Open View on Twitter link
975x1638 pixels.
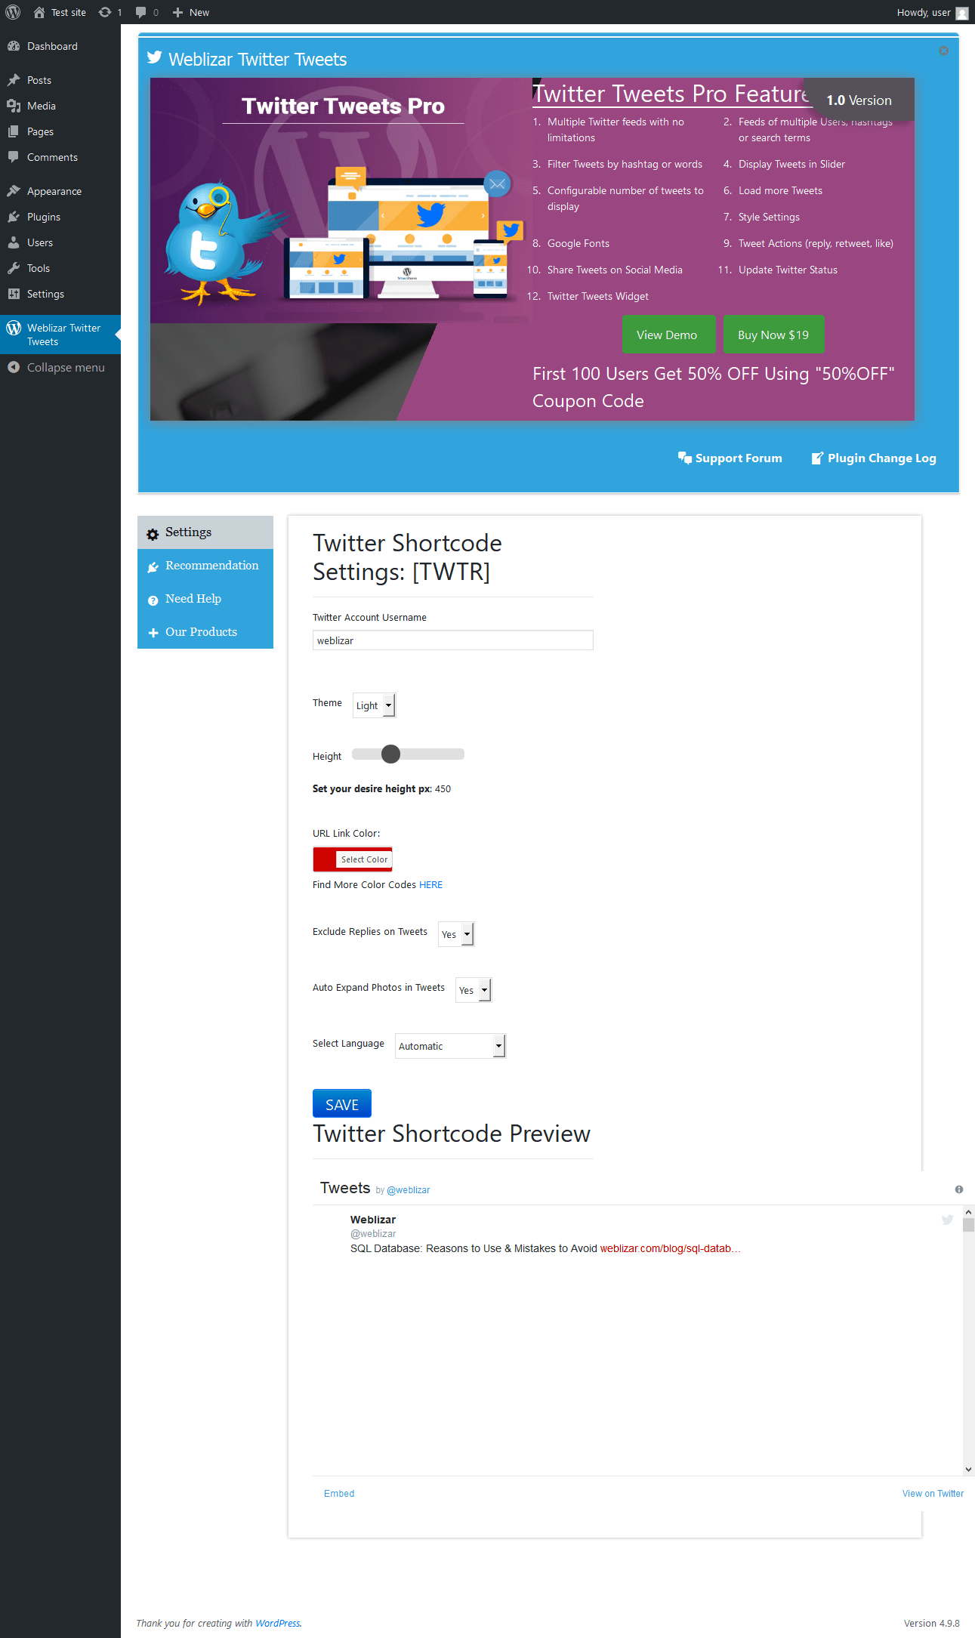coord(933,1494)
